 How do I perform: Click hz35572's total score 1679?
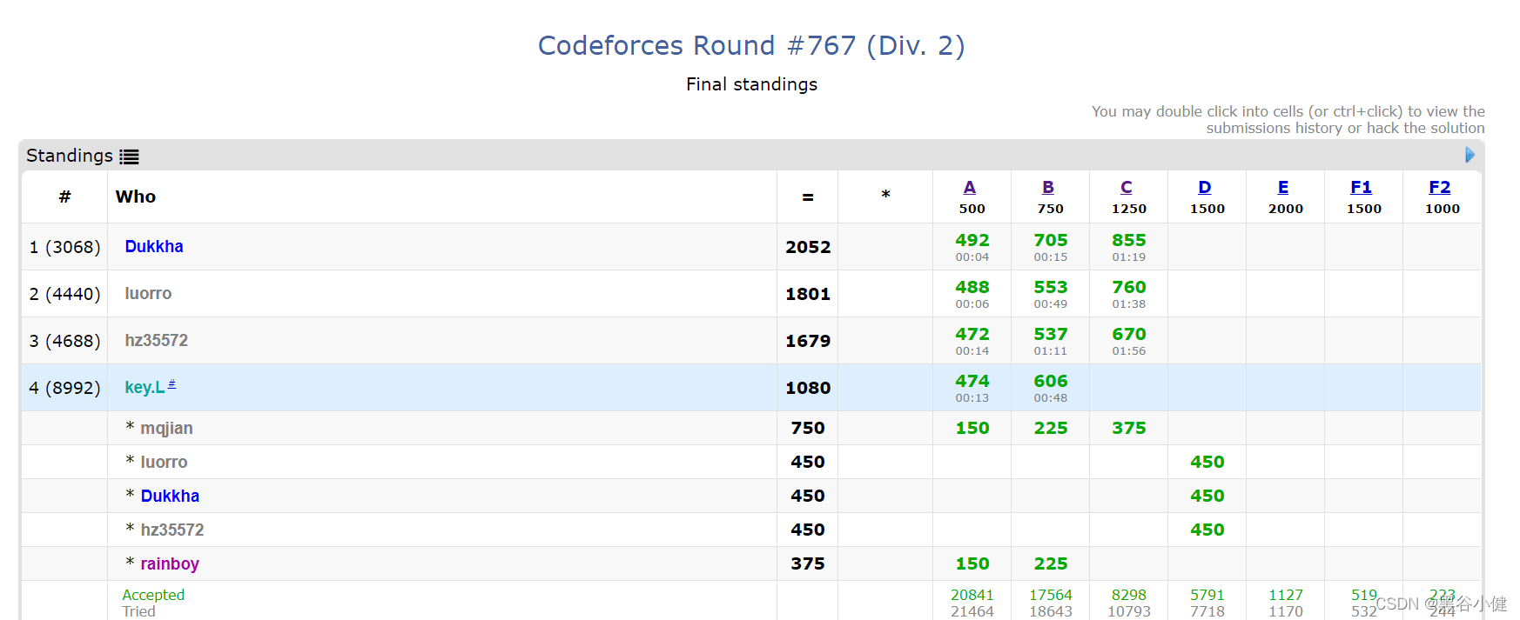(x=808, y=341)
